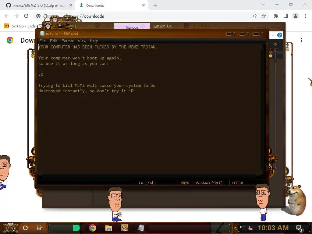Viewport: 312px width, 234px height.
Task: Switch to the Downloads browser tab
Action: tap(112, 5)
